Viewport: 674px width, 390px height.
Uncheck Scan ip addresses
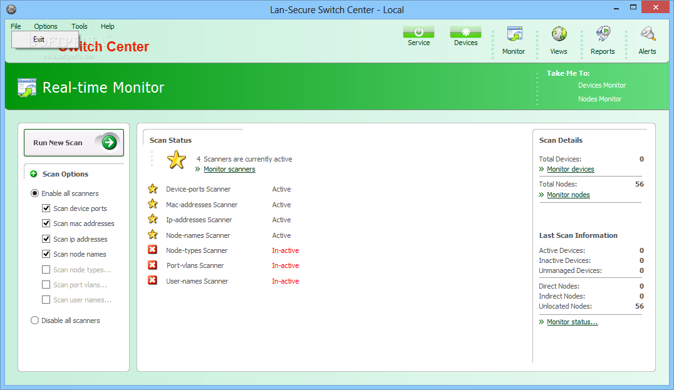pyautogui.click(x=46, y=239)
